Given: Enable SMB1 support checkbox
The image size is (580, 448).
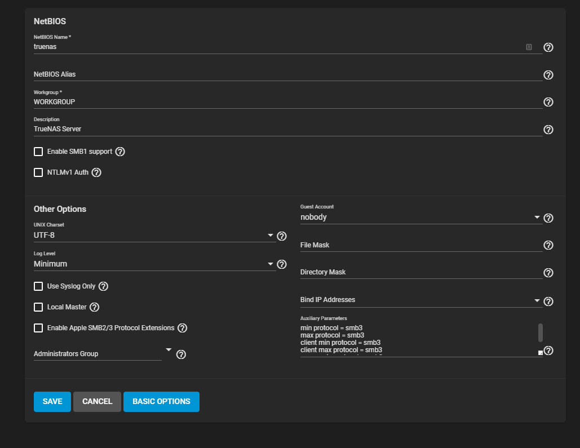Looking at the screenshot, I should click(38, 152).
